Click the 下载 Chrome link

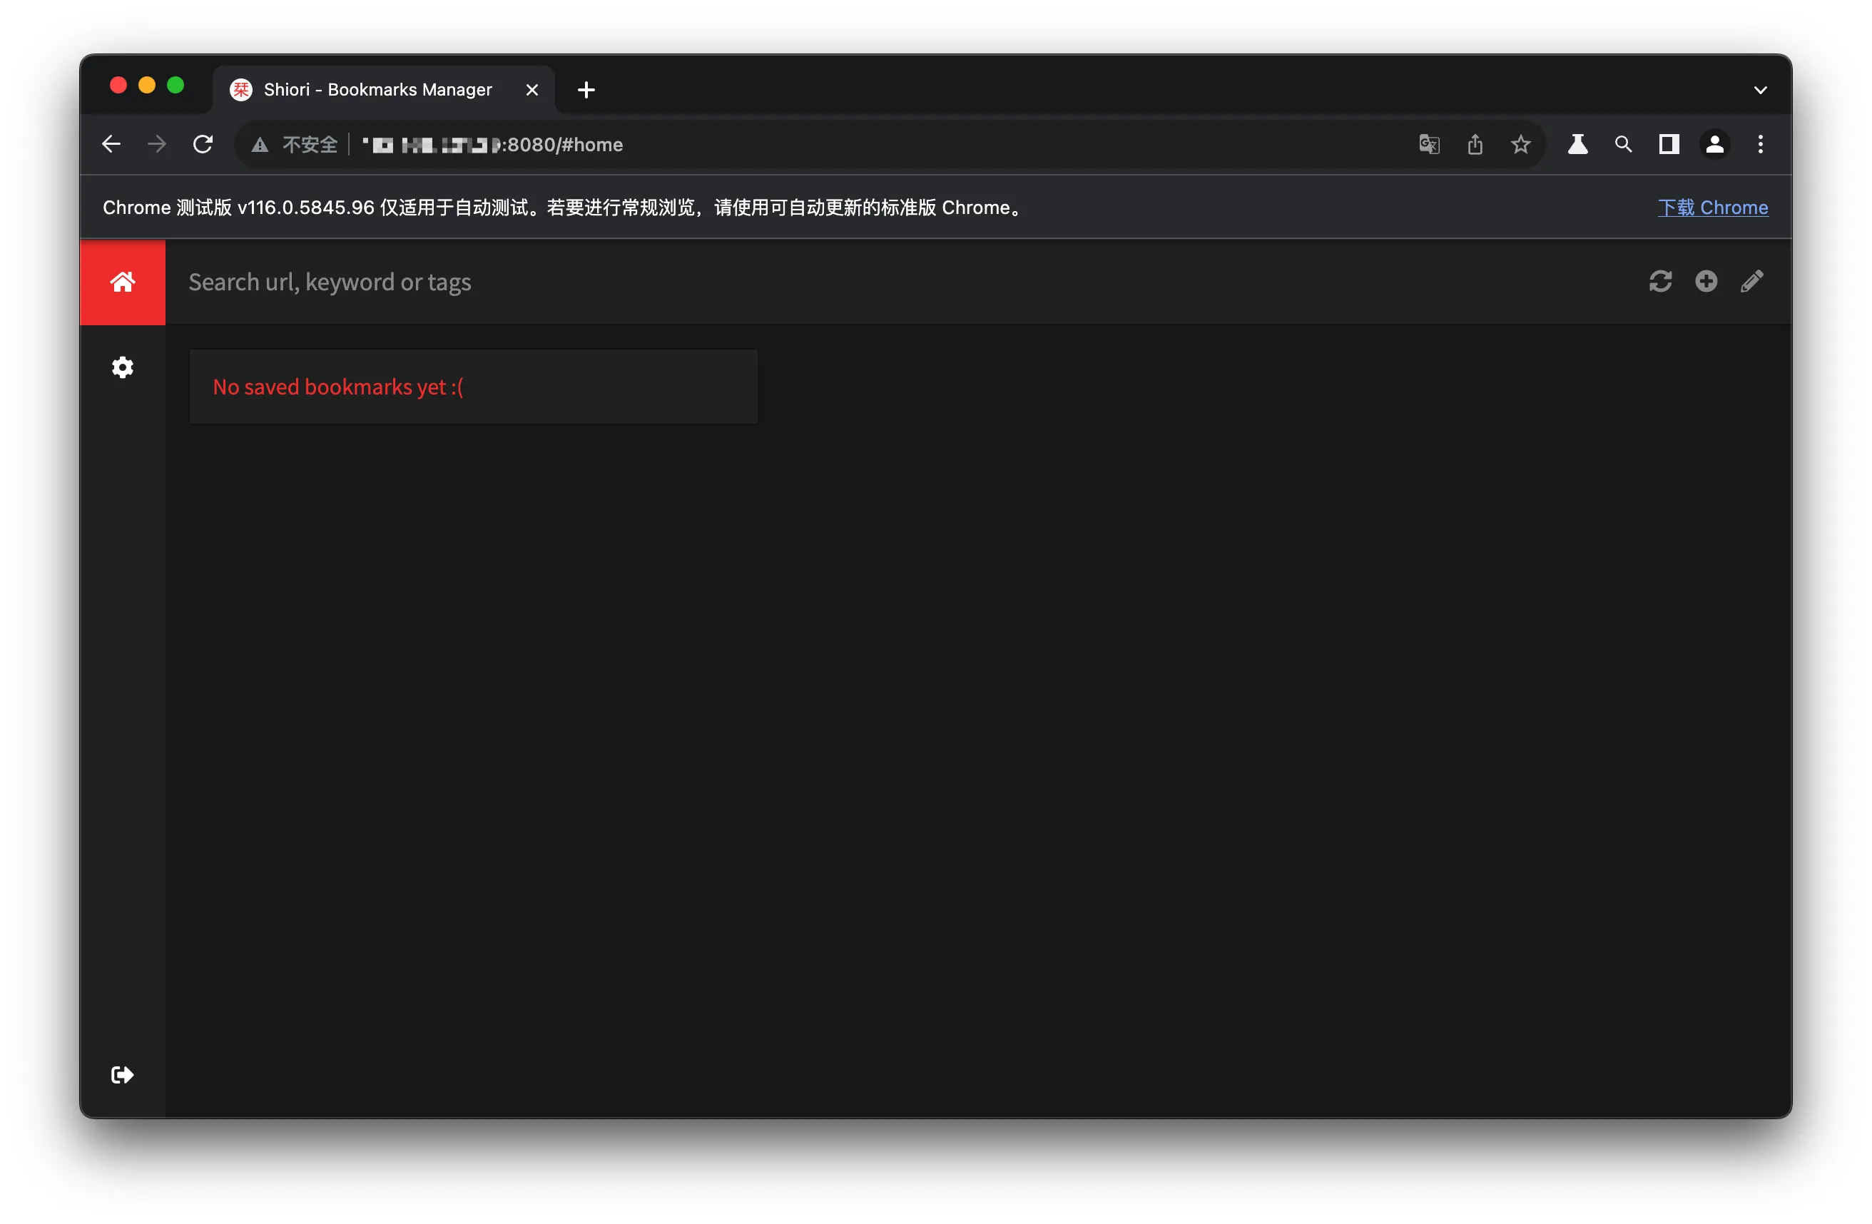point(1712,208)
